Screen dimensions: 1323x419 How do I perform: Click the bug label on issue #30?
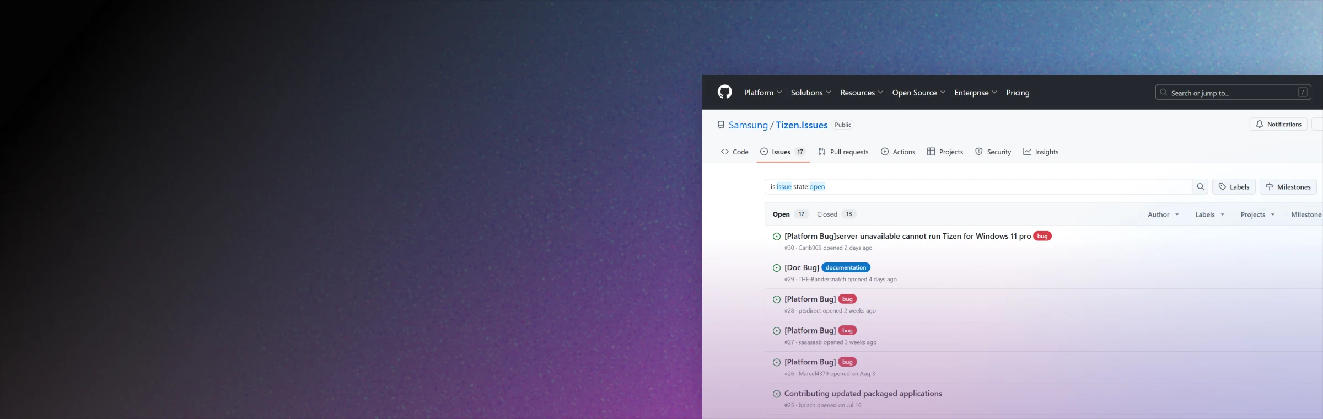1042,236
